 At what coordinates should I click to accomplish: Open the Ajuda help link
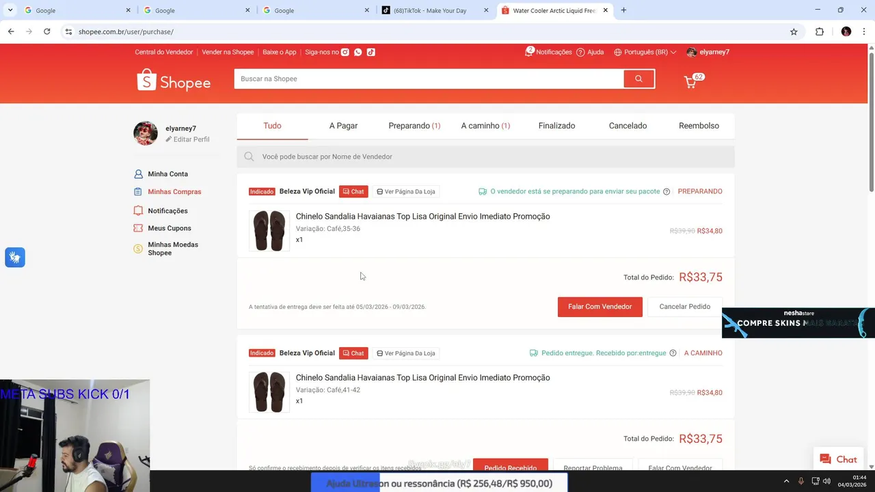590,52
